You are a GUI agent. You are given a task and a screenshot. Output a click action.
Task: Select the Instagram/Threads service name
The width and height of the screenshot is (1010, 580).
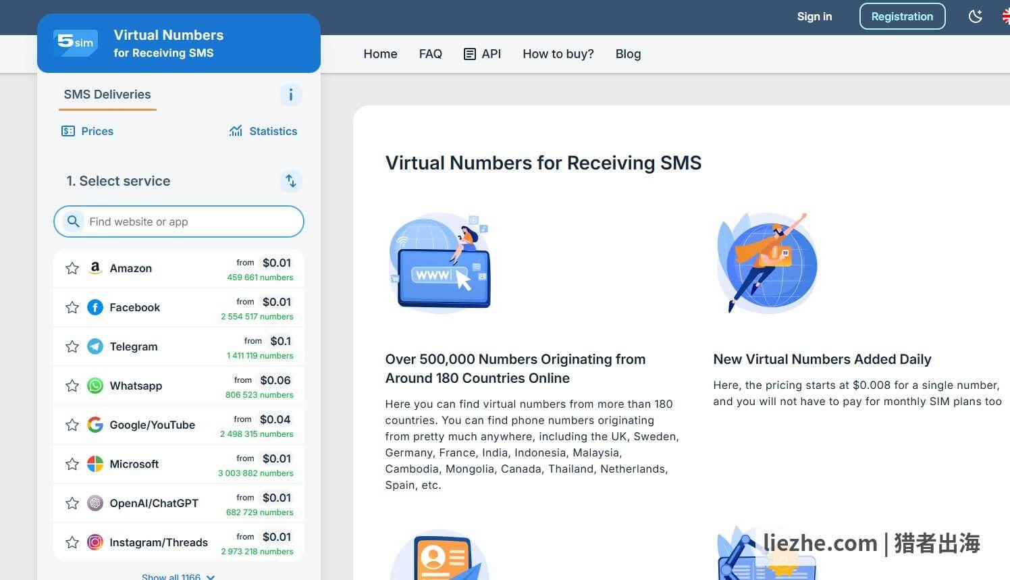159,542
